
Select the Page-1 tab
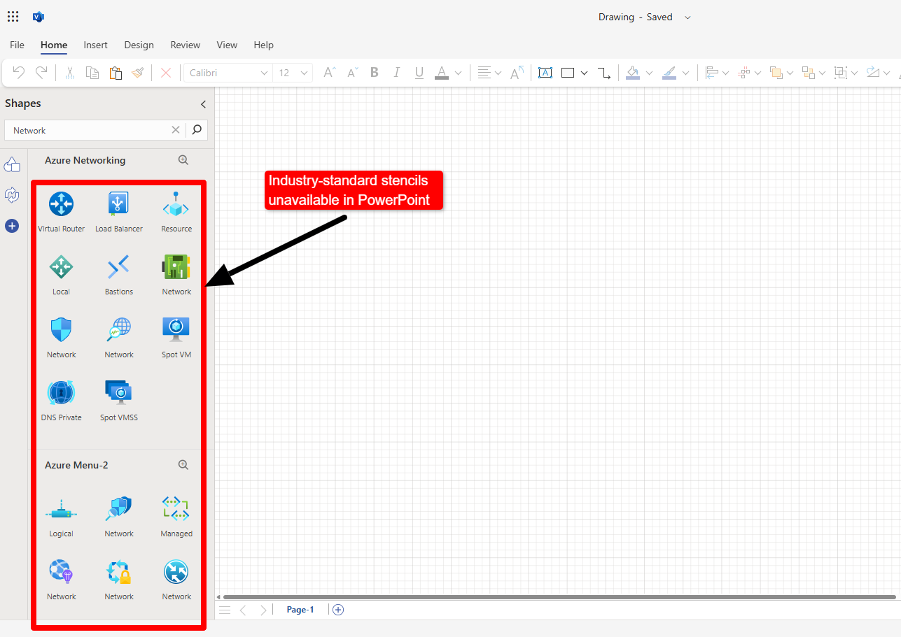[300, 610]
